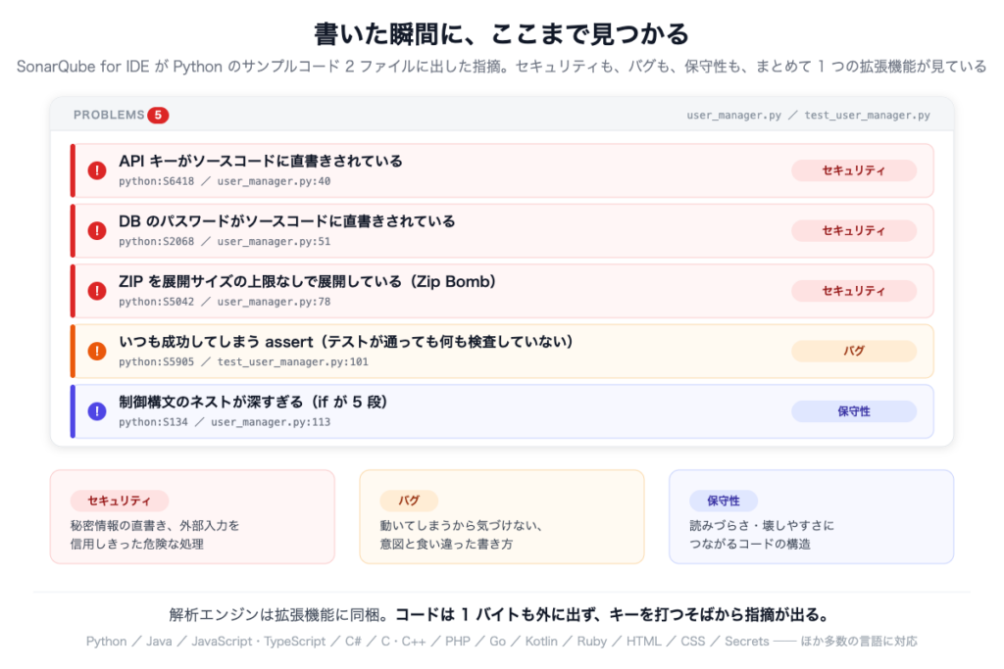Click 'Go' in the language list

pyautogui.click(x=497, y=642)
